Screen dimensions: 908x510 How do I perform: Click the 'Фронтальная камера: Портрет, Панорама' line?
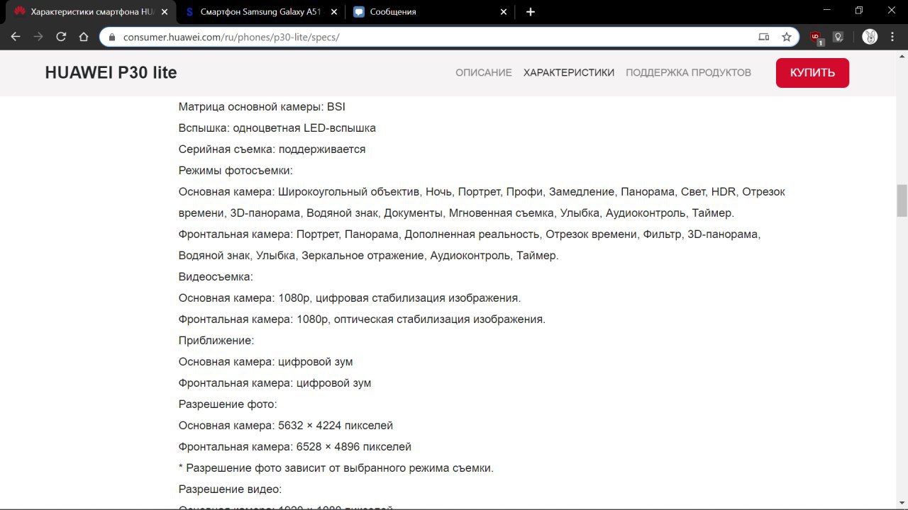click(x=470, y=245)
